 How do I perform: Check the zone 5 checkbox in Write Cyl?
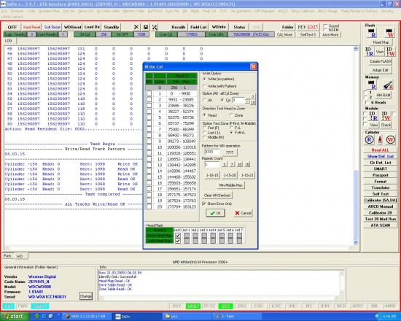click(x=149, y=117)
